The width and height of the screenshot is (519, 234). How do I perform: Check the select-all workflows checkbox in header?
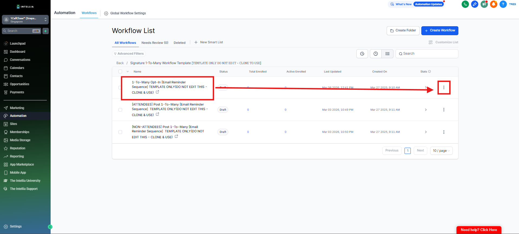(x=120, y=72)
